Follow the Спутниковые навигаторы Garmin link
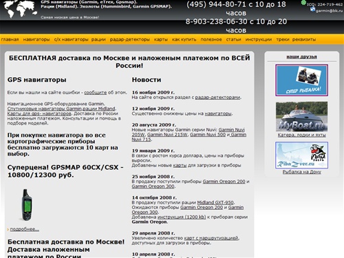Viewport: 344px width, 258px height. pyautogui.click(x=45, y=109)
